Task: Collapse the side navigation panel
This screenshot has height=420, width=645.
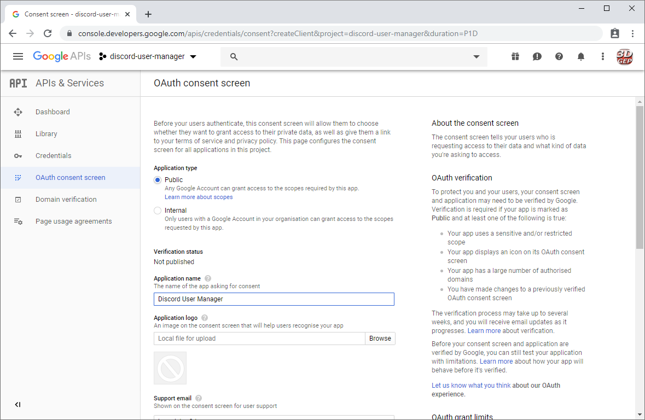Action: click(x=18, y=405)
